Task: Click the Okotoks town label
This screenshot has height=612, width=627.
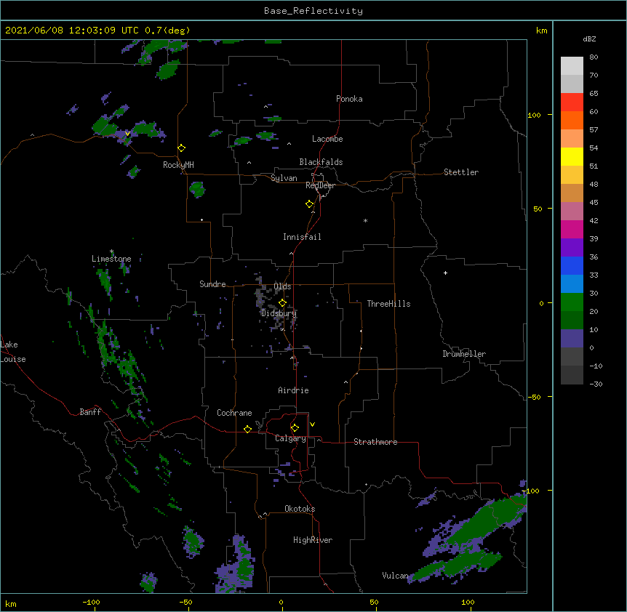Action: tap(300, 509)
